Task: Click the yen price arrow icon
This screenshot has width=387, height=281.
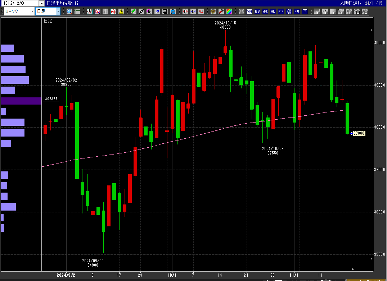Action: 113,11
